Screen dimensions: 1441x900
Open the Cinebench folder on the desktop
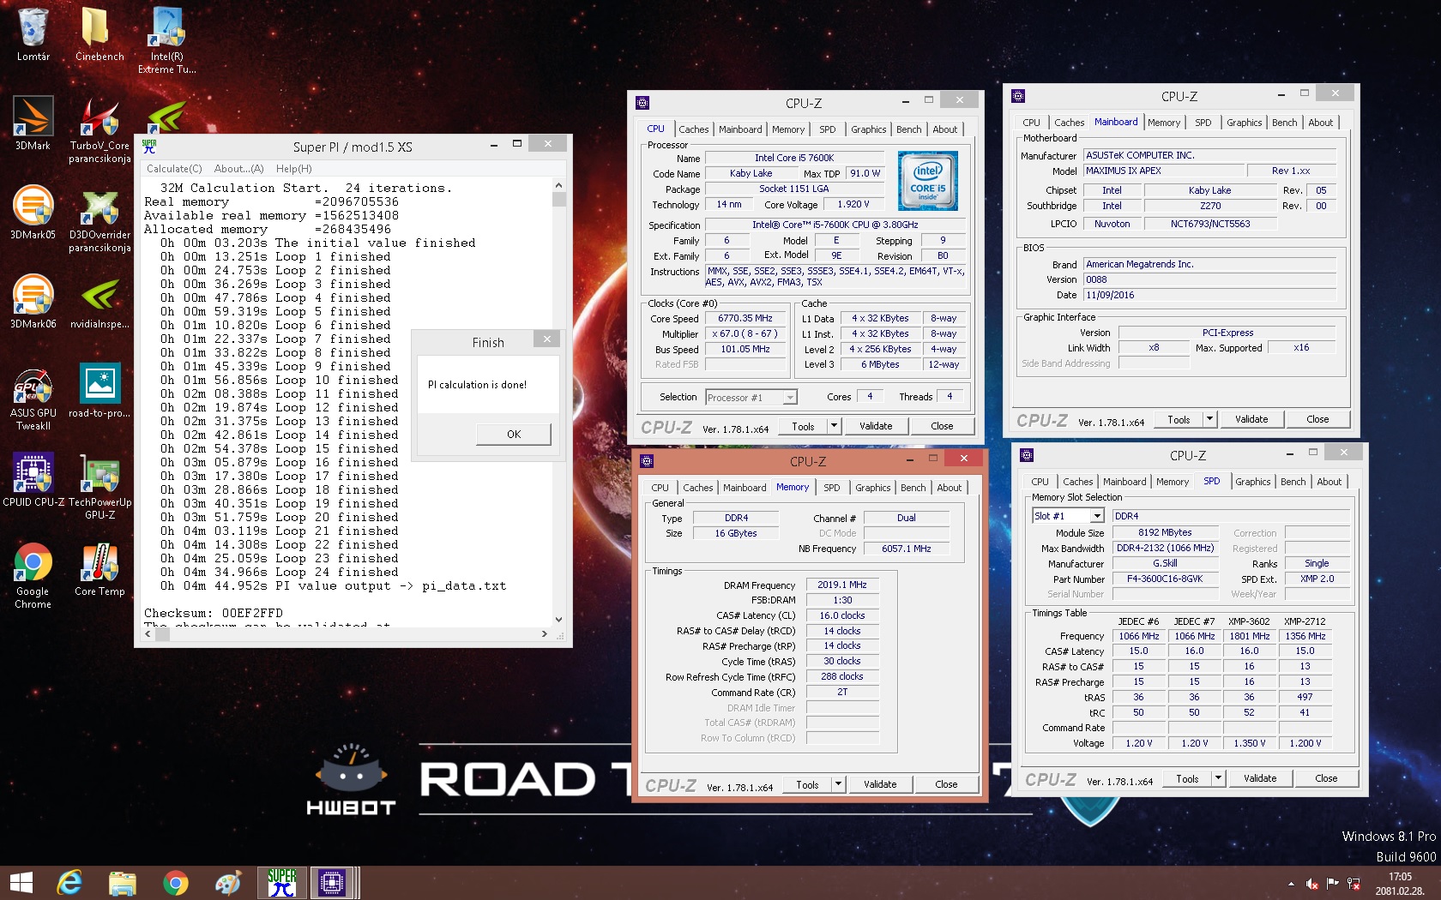pyautogui.click(x=99, y=34)
